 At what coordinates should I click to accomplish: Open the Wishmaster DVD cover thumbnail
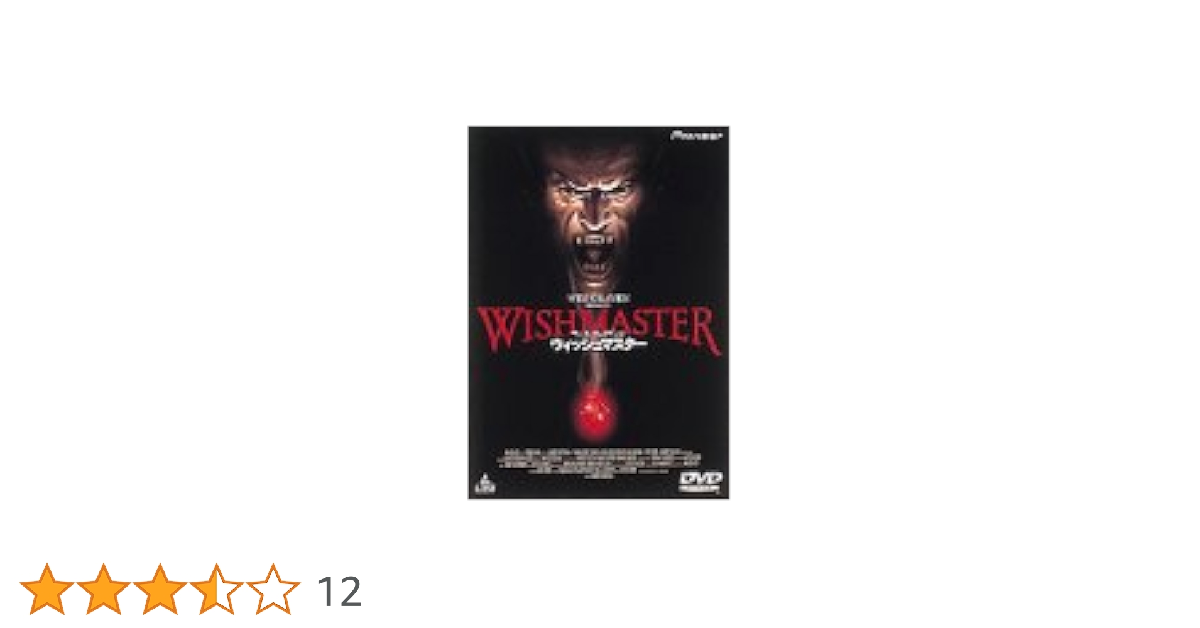point(599,313)
